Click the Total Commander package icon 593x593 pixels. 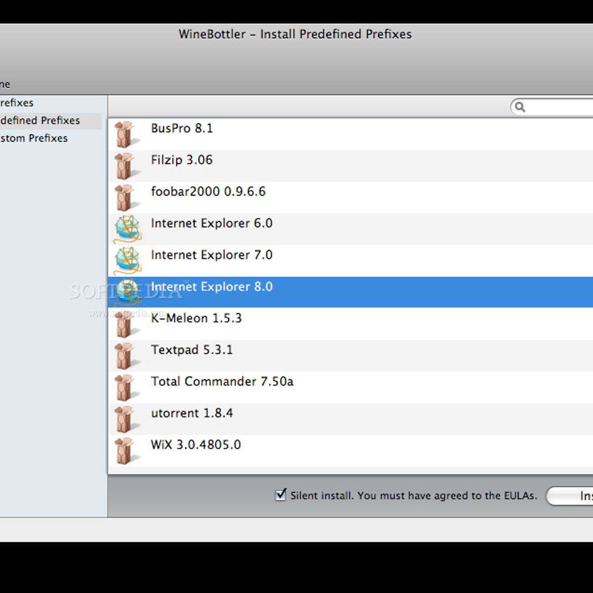point(125,387)
